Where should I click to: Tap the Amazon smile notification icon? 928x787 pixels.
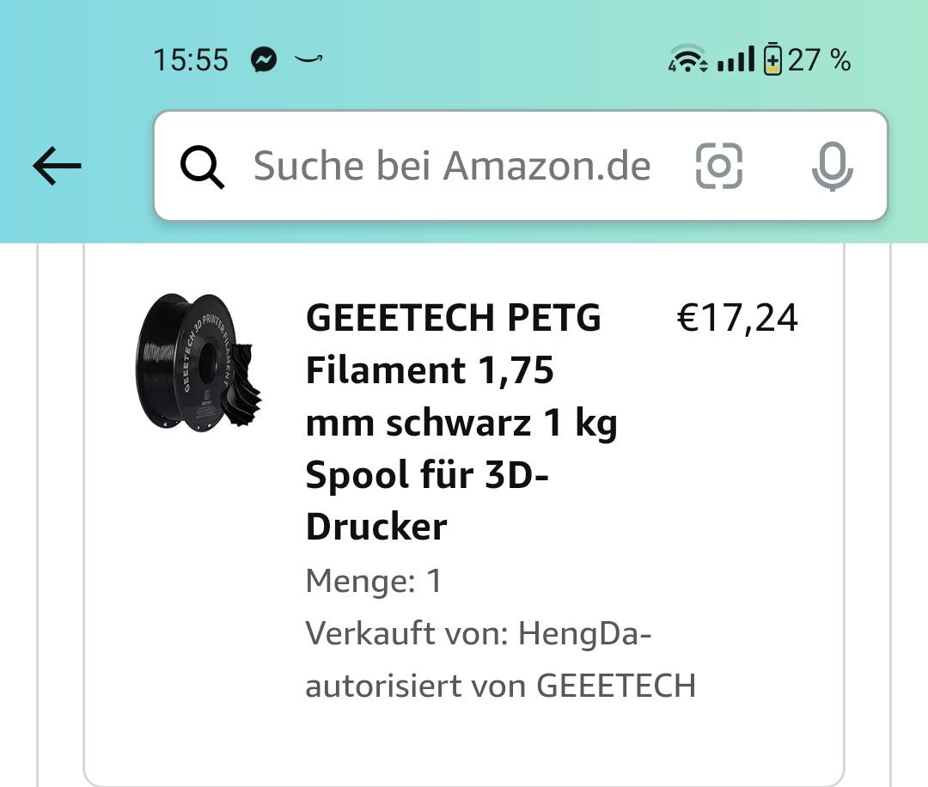pyautogui.click(x=308, y=60)
